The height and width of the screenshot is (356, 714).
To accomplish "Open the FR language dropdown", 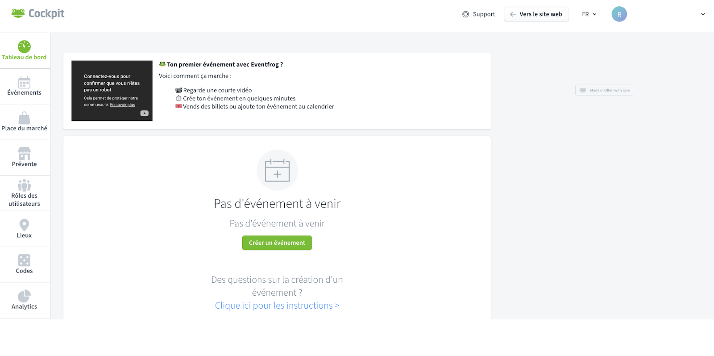I will pyautogui.click(x=589, y=14).
